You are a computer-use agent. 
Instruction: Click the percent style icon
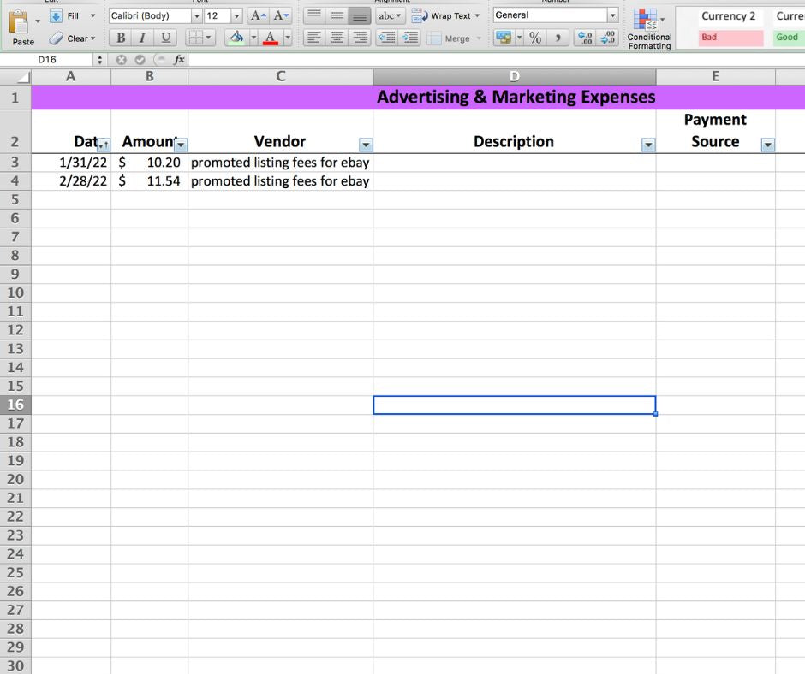tap(535, 38)
